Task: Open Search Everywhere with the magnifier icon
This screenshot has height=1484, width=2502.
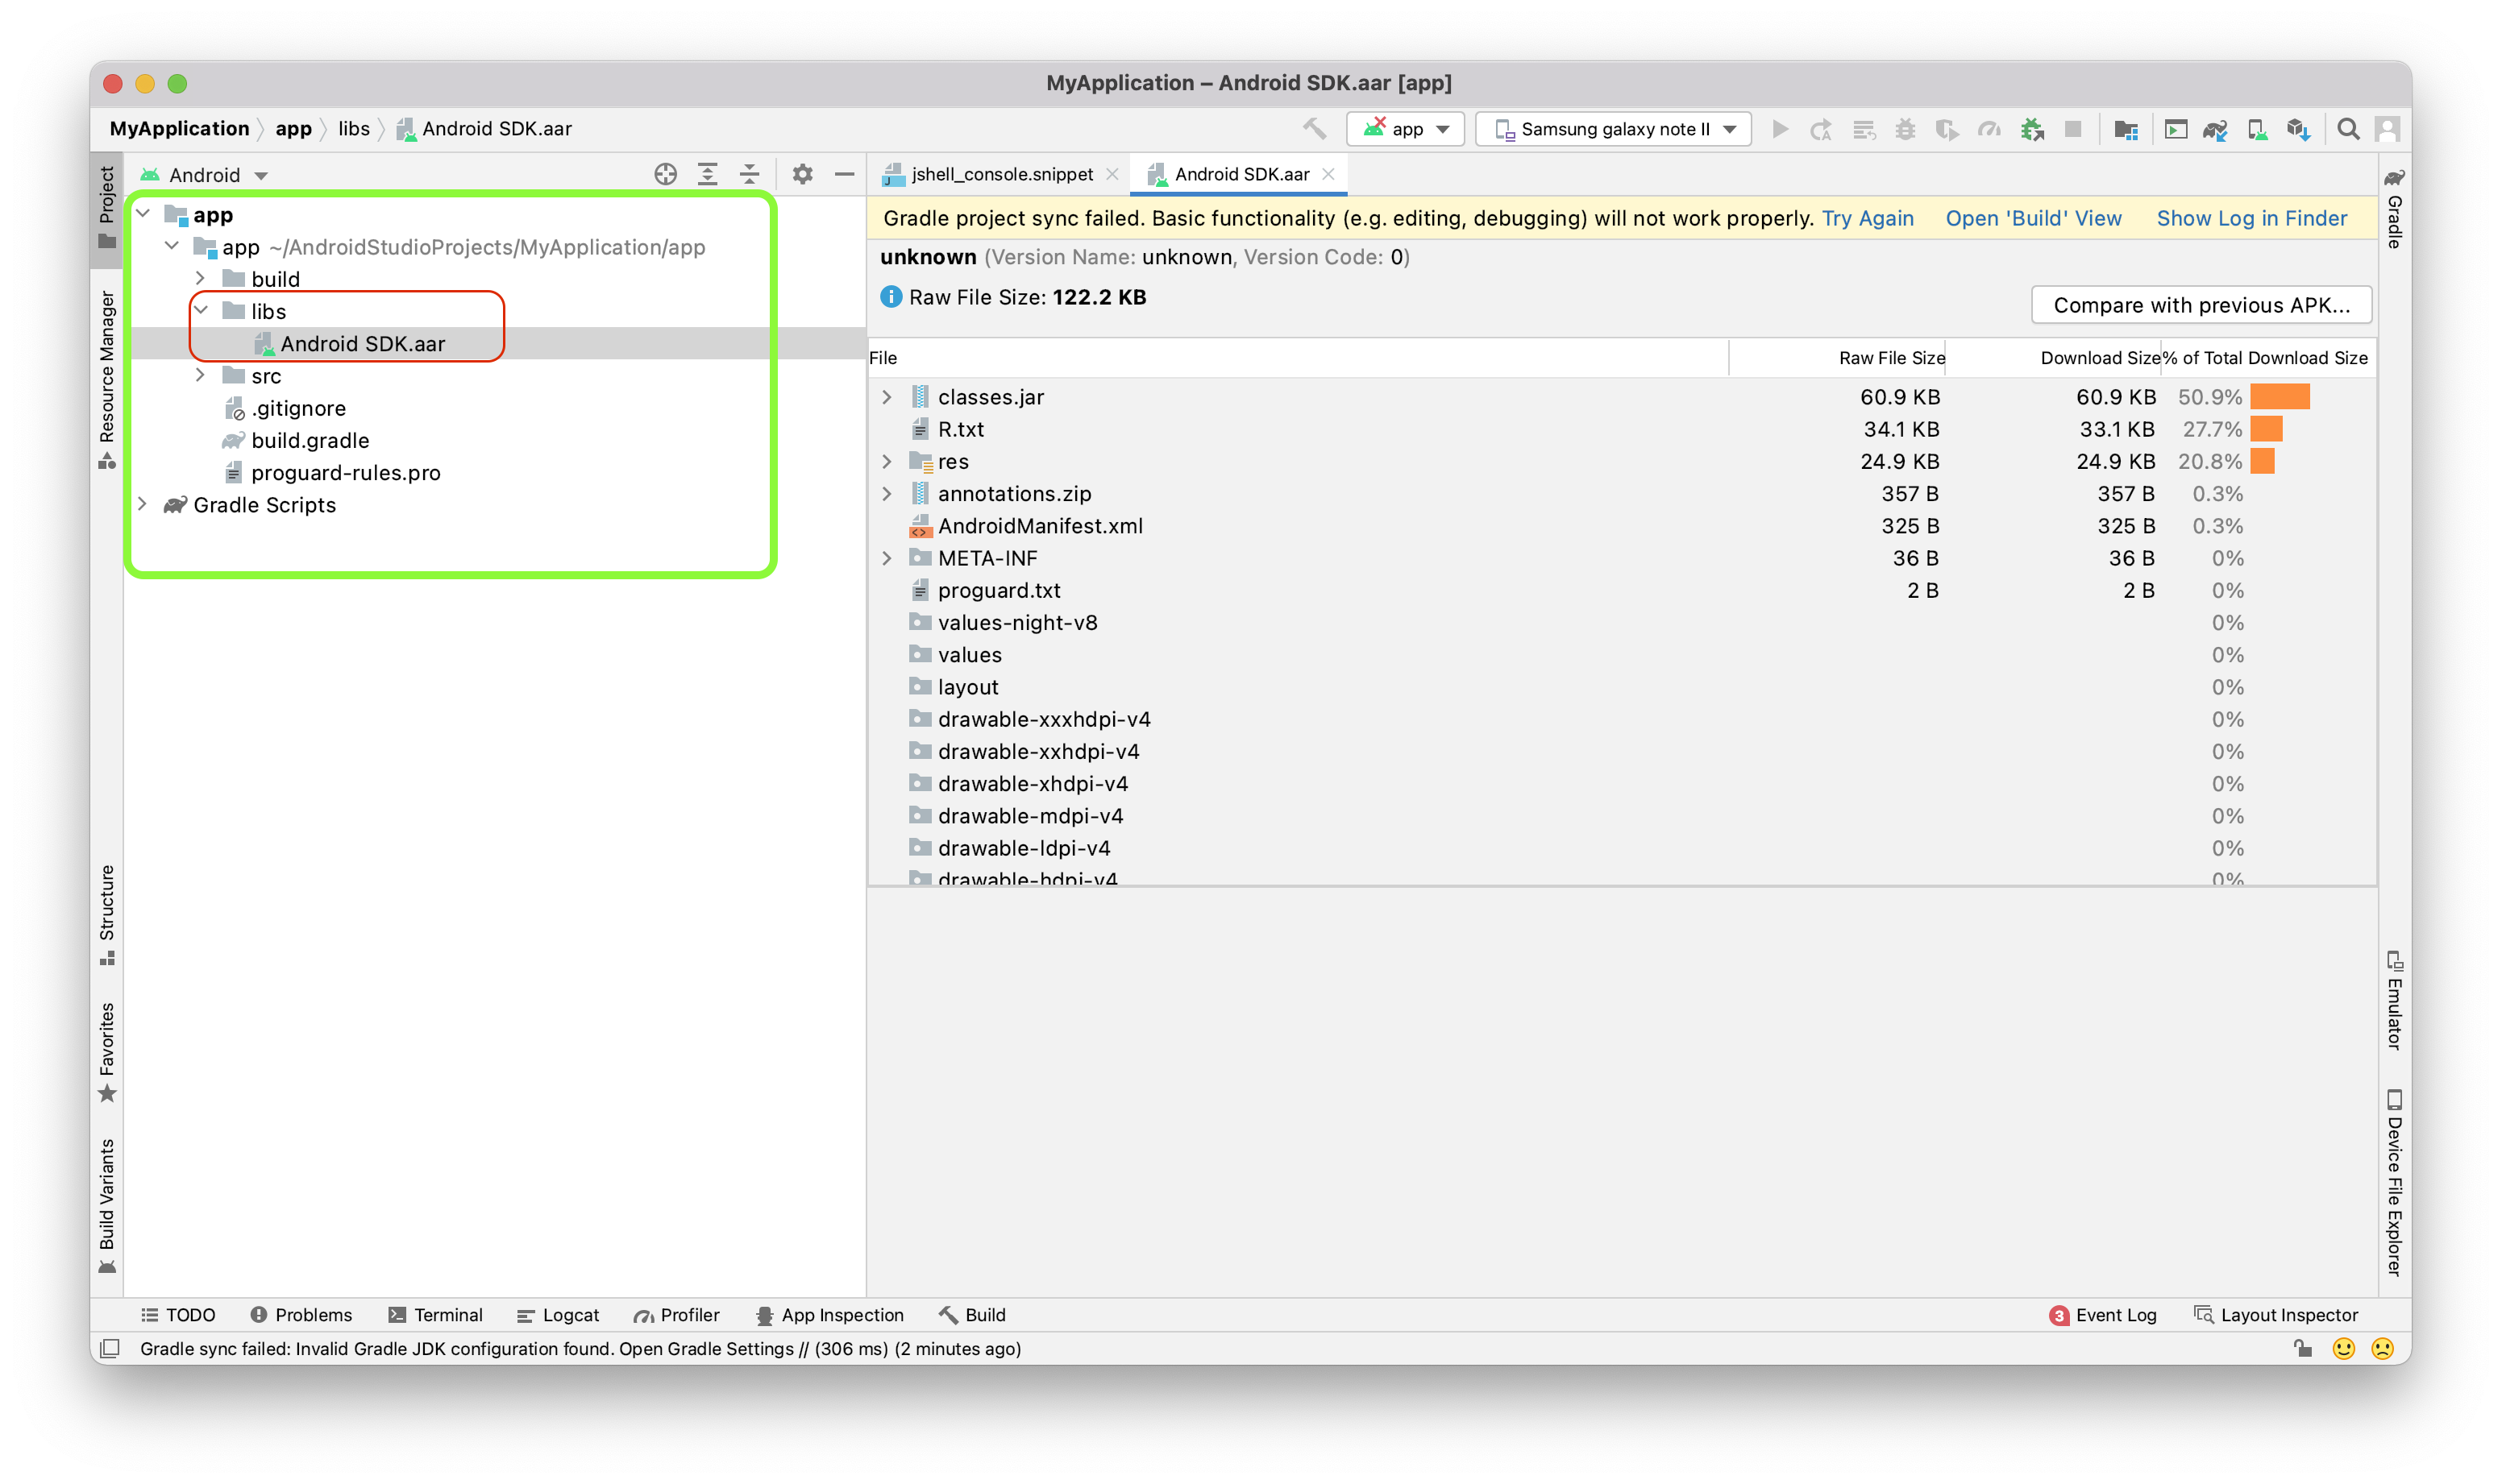Action: click(2350, 128)
